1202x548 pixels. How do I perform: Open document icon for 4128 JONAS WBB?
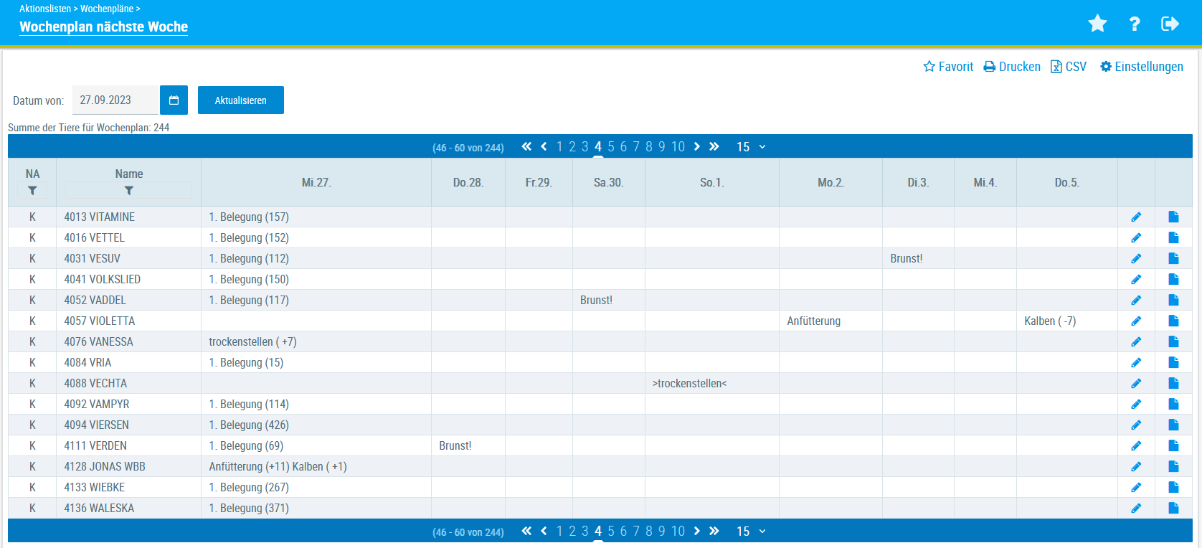click(x=1173, y=466)
